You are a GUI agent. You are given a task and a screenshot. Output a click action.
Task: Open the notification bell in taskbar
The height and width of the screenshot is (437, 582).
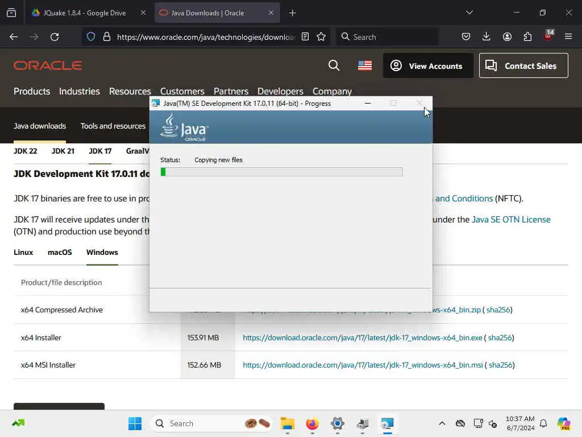click(543, 423)
